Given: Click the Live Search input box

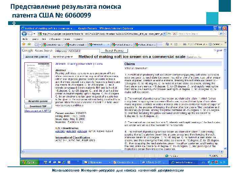Looking at the screenshot, I should [198, 34].
